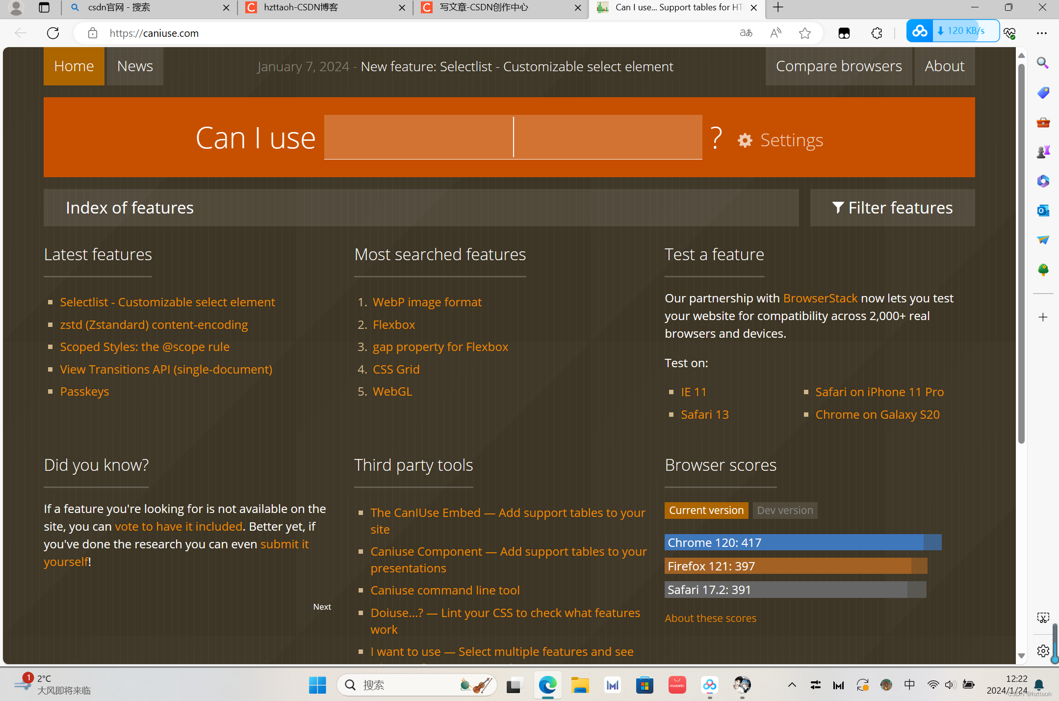Click the Windows taskbar search box
The width and height of the screenshot is (1059, 701).
tap(417, 685)
